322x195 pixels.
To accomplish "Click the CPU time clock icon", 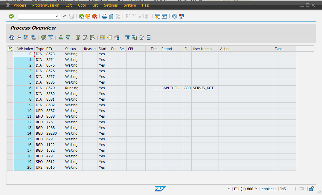I will pos(19,38).
